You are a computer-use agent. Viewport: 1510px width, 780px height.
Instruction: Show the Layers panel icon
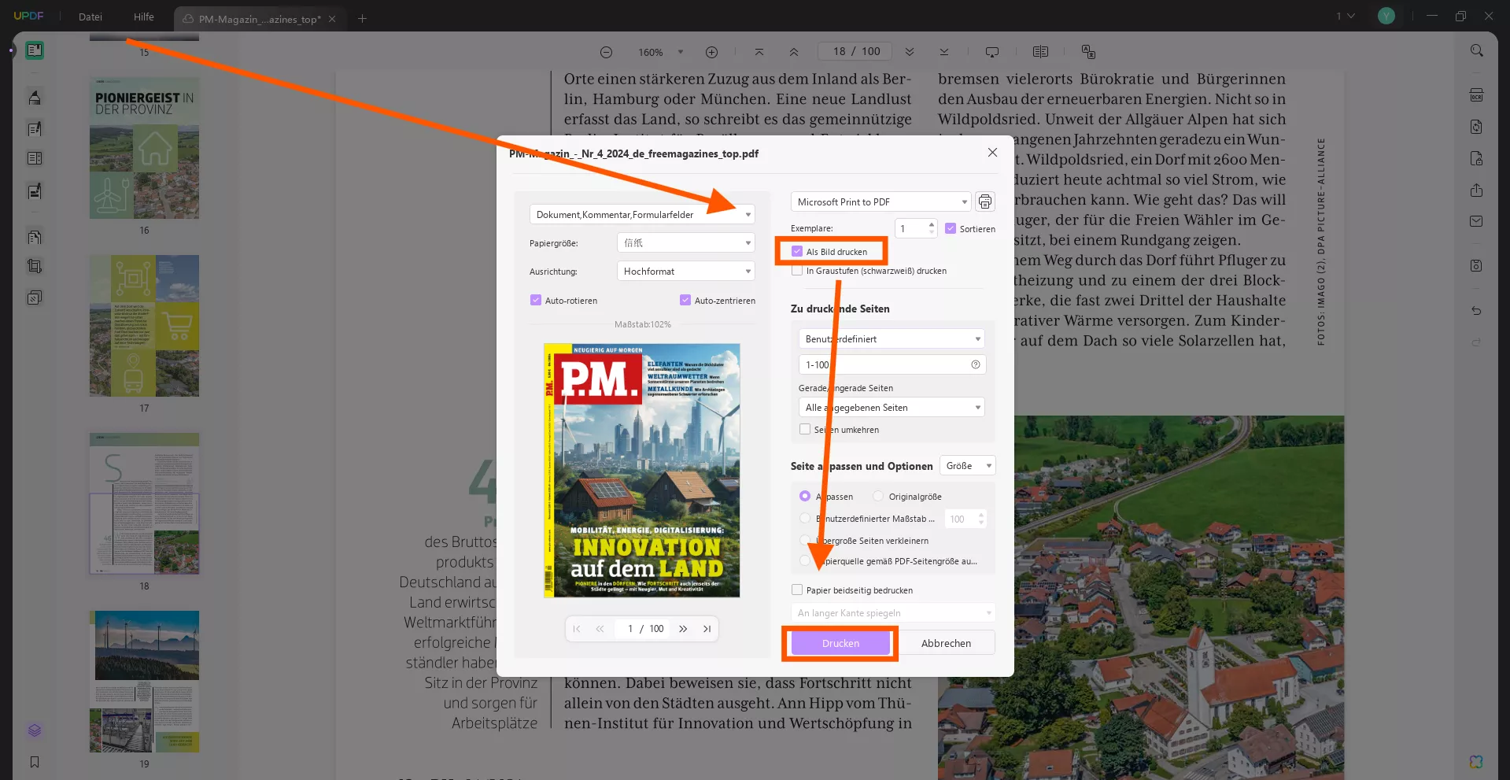(x=35, y=730)
